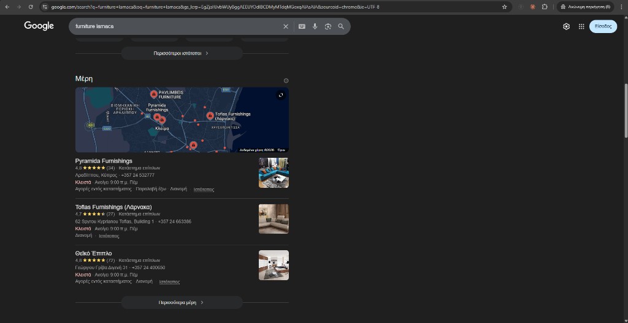
Task: Sign in with the Είσοδος button
Action: (x=603, y=26)
